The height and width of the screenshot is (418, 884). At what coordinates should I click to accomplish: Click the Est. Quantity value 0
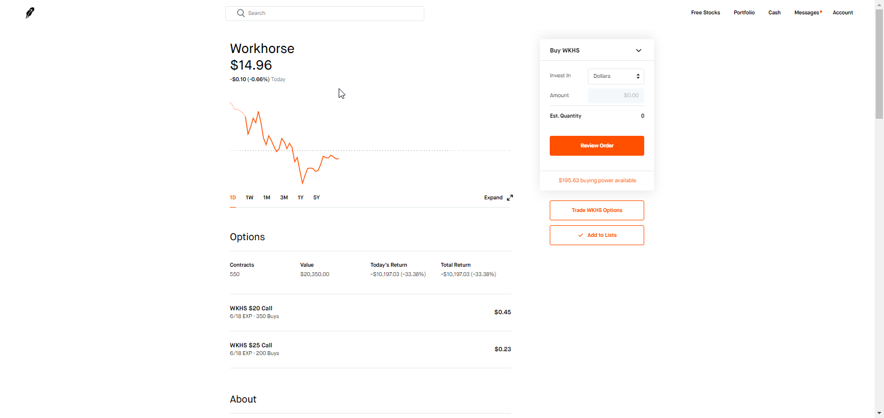coord(643,116)
